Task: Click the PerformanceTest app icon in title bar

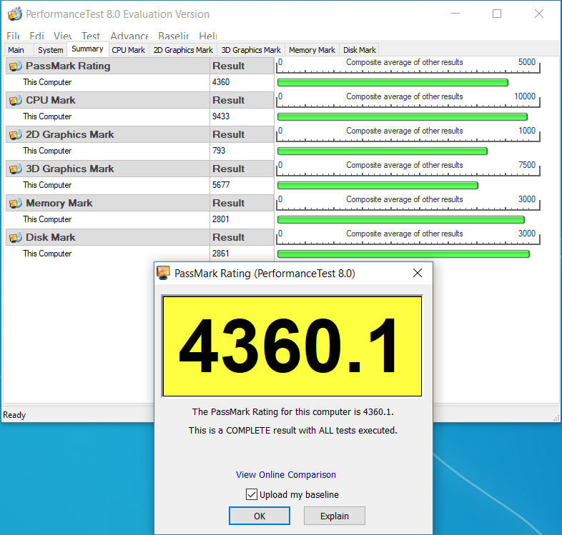Action: [15, 14]
